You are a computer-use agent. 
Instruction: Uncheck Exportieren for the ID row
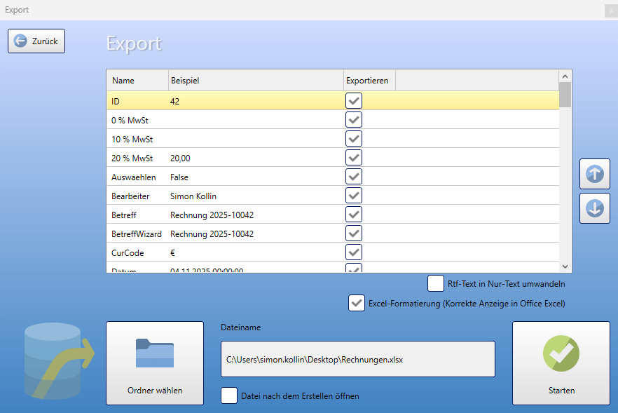tap(353, 100)
